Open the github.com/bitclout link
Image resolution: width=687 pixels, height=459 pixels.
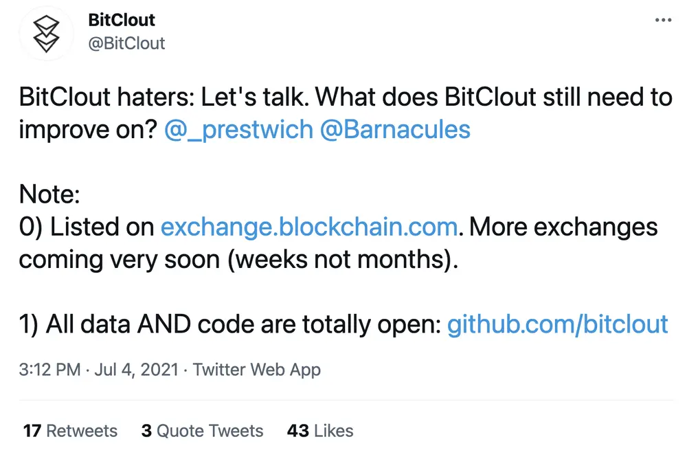[558, 324]
